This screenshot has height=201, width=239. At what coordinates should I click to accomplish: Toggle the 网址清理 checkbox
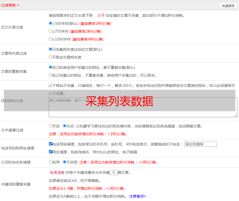pos(51,152)
